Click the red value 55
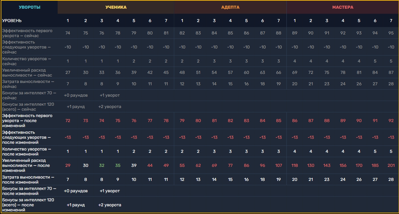399x214 pixels. coord(182,166)
